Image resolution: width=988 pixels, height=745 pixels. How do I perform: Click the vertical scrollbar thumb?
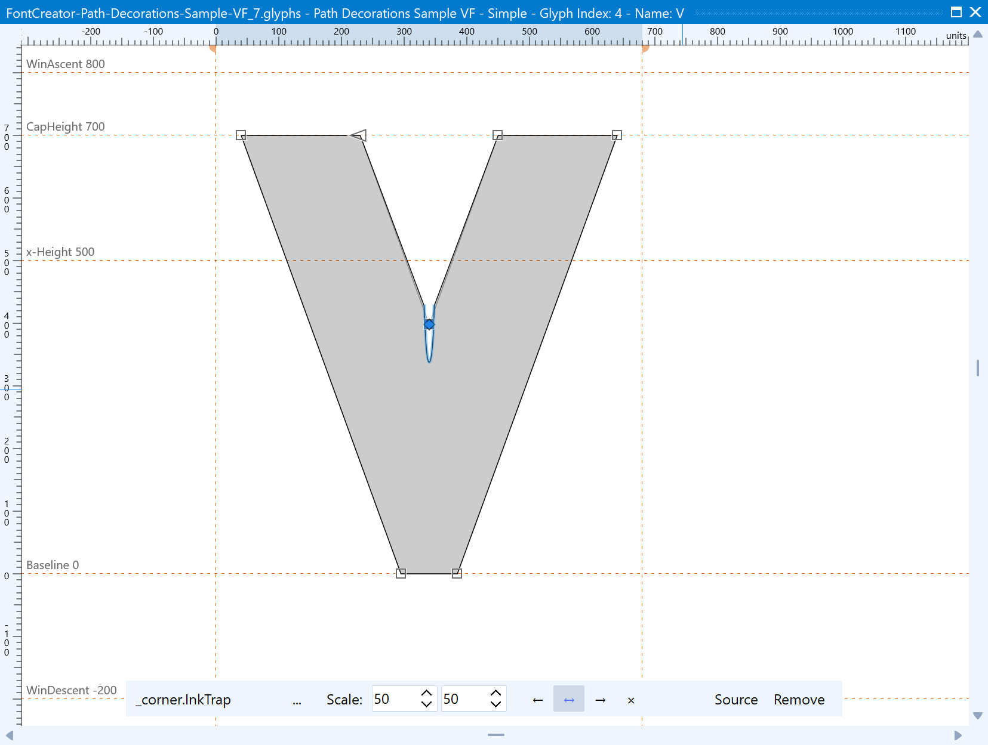coord(978,368)
